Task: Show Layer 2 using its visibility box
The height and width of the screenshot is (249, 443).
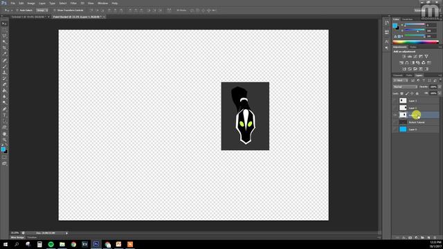Action: [395, 108]
